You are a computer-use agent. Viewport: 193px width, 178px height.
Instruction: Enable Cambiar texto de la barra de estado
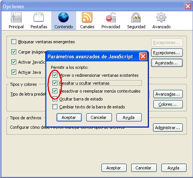[55, 107]
